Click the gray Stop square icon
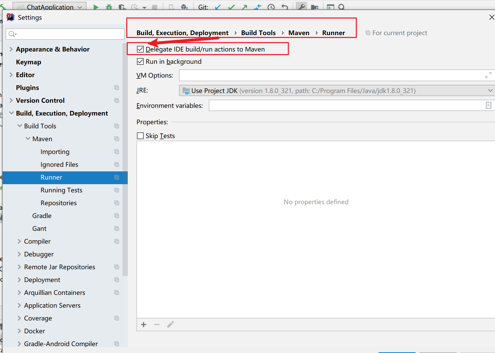Image resolution: width=495 pixels, height=353 pixels. point(155,7)
